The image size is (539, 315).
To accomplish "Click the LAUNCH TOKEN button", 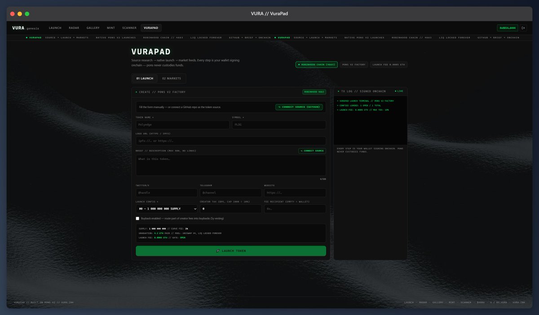I will tap(231, 251).
